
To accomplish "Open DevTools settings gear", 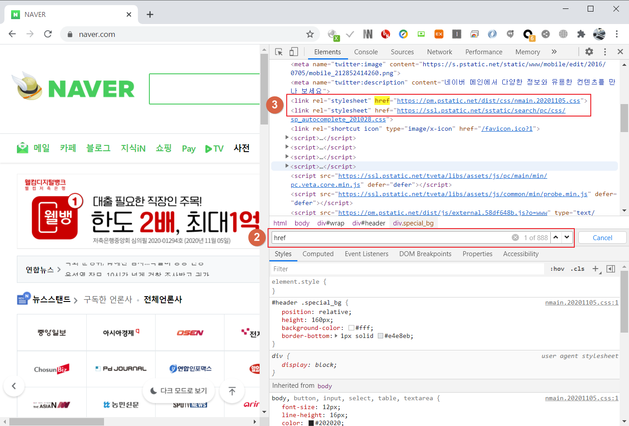I will click(589, 52).
